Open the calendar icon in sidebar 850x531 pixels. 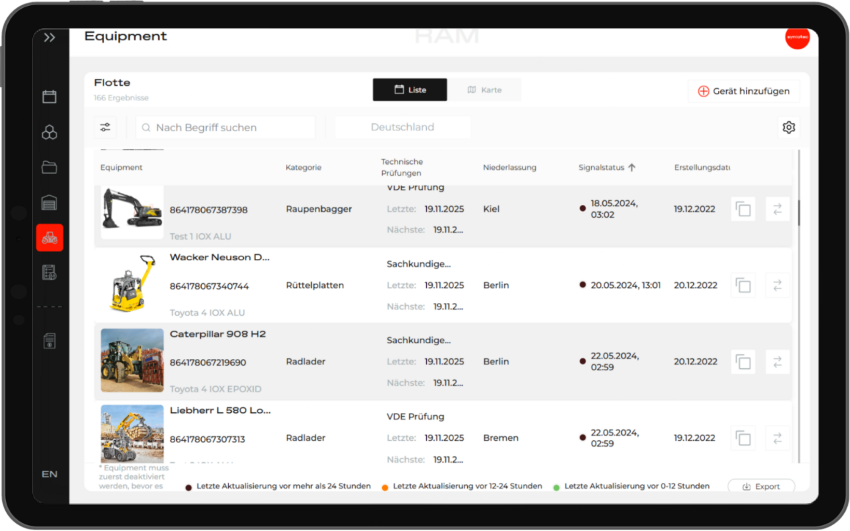49,96
